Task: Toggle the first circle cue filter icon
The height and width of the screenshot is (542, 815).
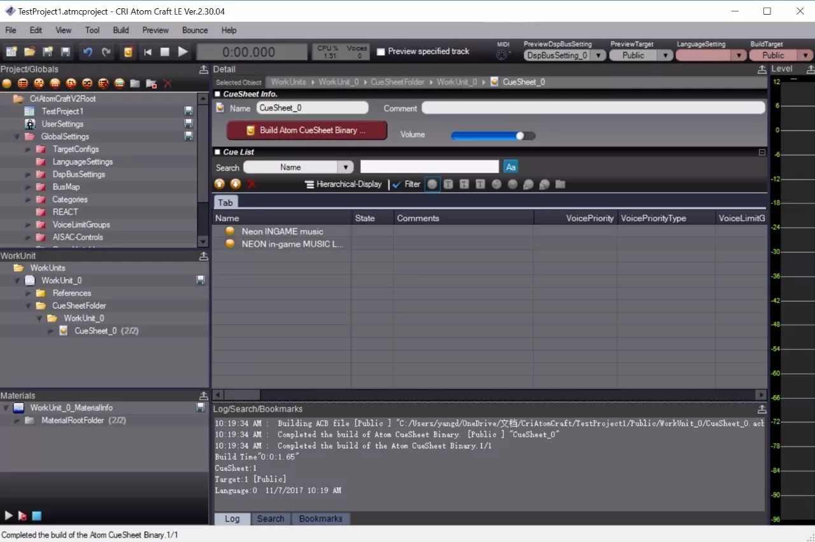Action: [x=432, y=184]
